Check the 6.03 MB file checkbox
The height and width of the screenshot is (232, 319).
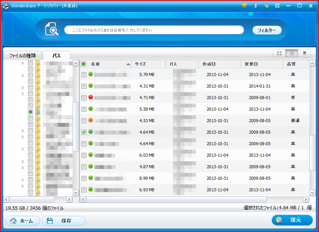coord(84,155)
